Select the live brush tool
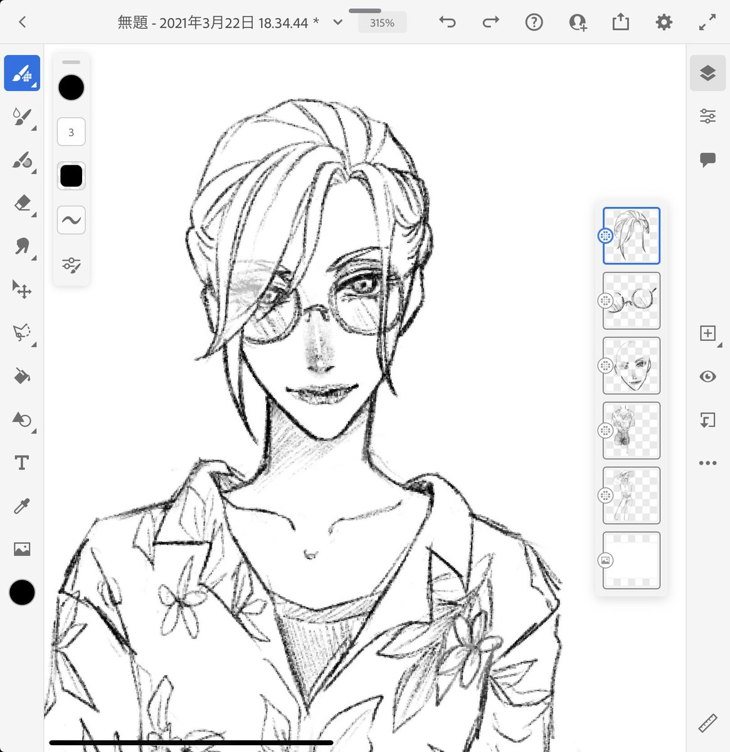This screenshot has width=730, height=752. click(x=22, y=117)
